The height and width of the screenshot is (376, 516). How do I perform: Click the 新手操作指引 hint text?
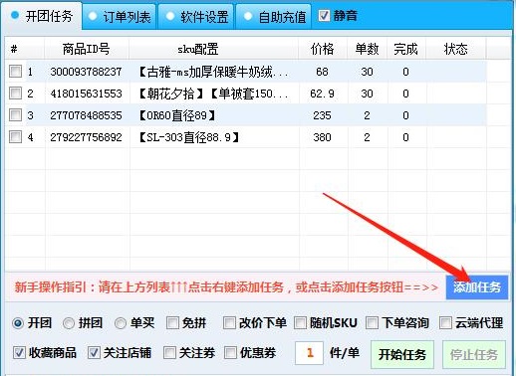[x=226, y=287]
